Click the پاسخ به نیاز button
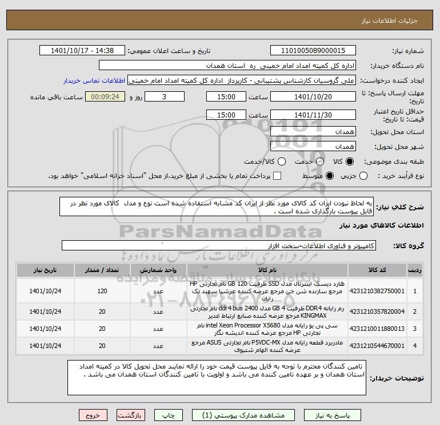440x425 pixels. [x=332, y=415]
